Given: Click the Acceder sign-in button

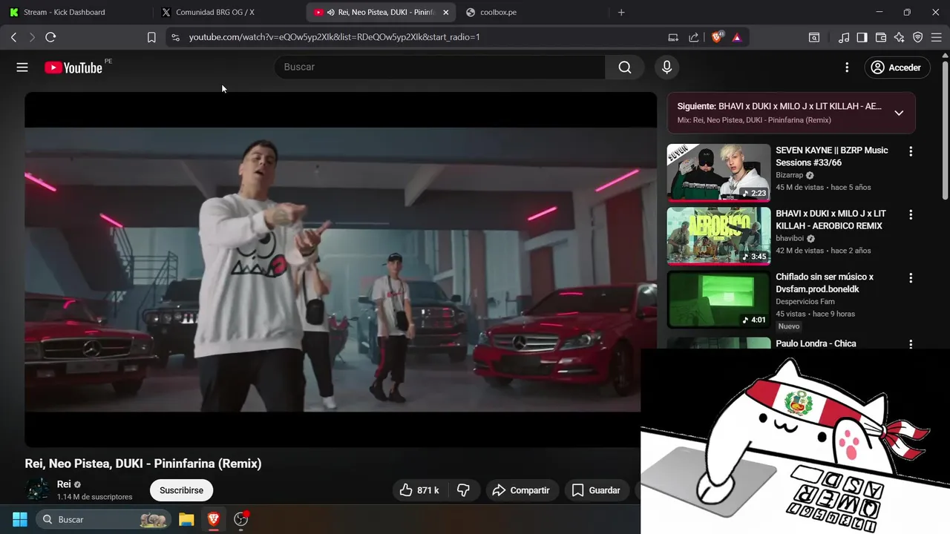Looking at the screenshot, I should 896,67.
